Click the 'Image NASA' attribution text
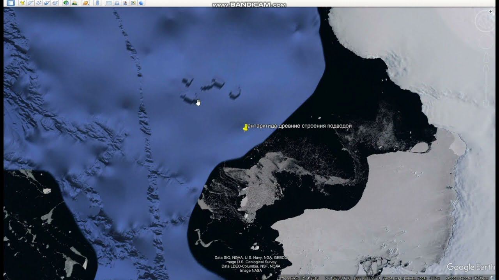Screen dimensions: 499x280 click(251, 271)
